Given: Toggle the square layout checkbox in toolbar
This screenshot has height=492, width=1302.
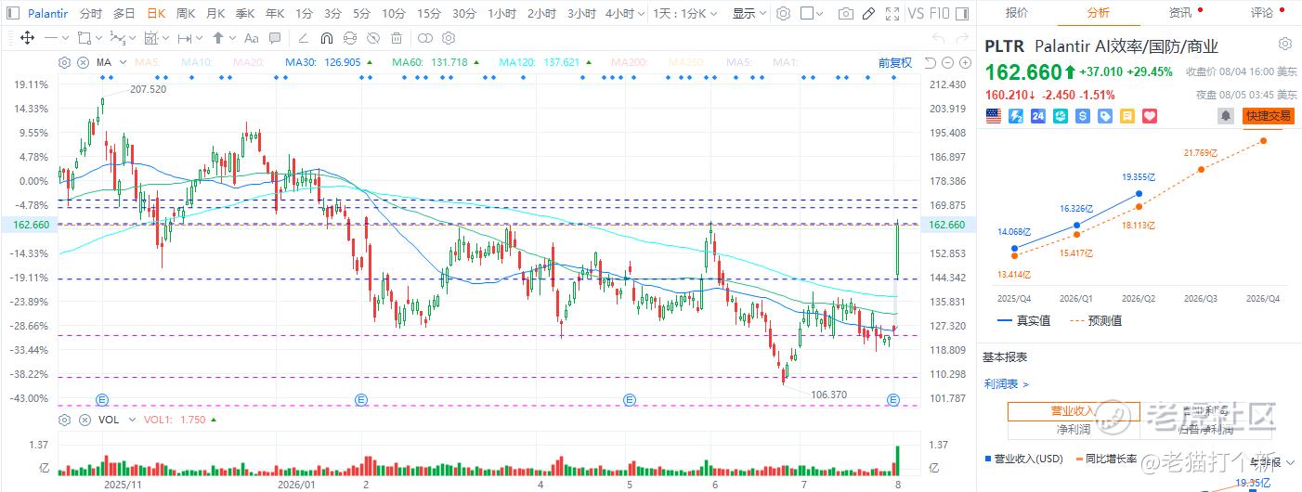Looking at the screenshot, I should tap(806, 14).
